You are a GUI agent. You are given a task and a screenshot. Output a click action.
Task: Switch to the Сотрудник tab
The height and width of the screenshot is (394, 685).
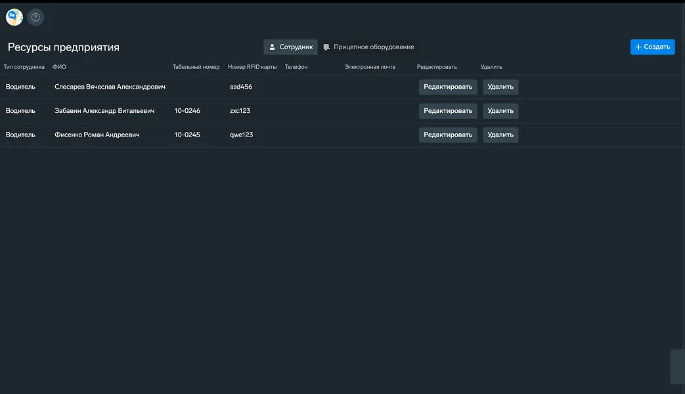(x=290, y=47)
